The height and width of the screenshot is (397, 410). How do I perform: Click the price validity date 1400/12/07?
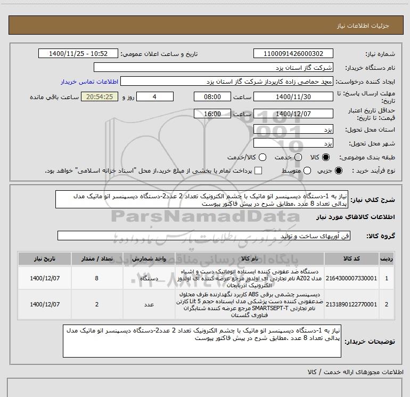[x=293, y=114]
